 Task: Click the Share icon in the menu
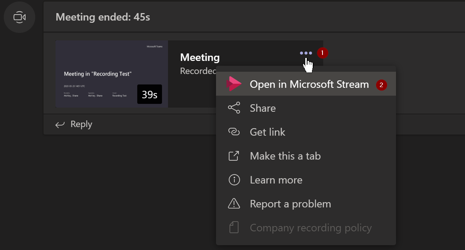click(x=234, y=108)
